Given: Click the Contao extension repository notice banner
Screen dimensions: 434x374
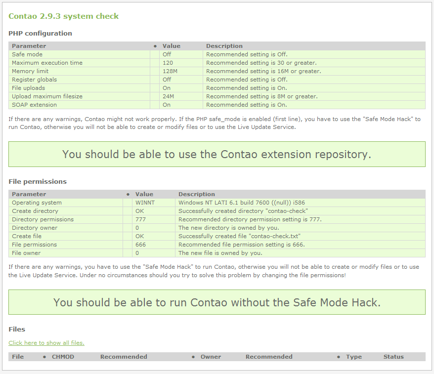Looking at the screenshot, I should coord(217,154).
